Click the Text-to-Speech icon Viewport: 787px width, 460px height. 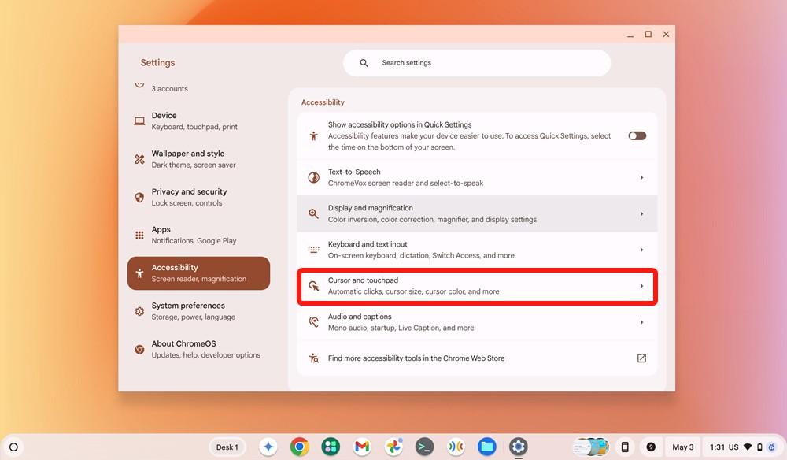[314, 177]
